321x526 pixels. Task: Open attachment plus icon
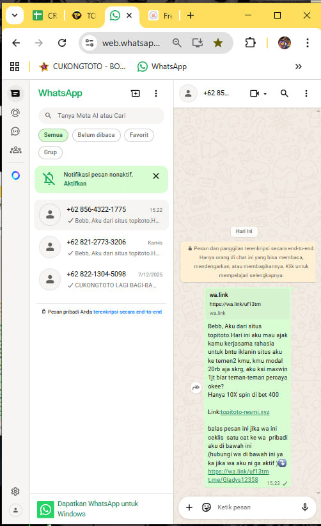pos(189,507)
